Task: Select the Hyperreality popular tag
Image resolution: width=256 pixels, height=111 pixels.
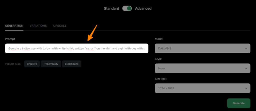Action: [x=51, y=64]
